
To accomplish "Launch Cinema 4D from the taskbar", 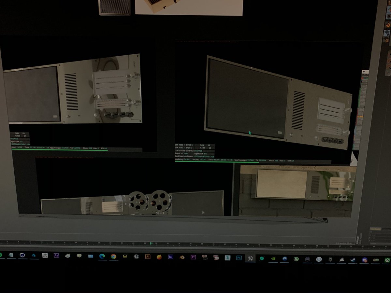I will (x=22, y=255).
